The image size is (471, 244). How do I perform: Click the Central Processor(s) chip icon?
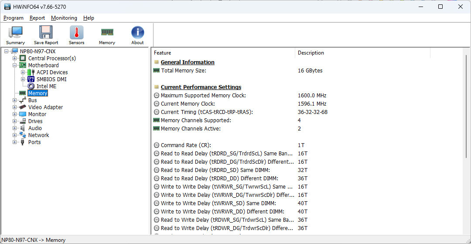[23, 58]
